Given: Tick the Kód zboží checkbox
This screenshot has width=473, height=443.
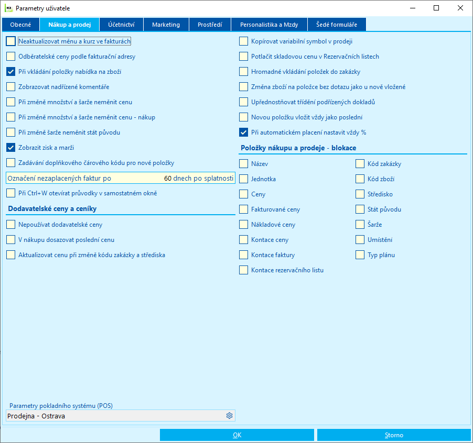Looking at the screenshot, I should click(x=360, y=179).
